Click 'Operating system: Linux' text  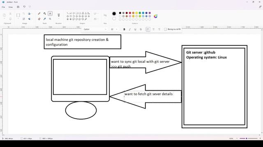click(206, 57)
